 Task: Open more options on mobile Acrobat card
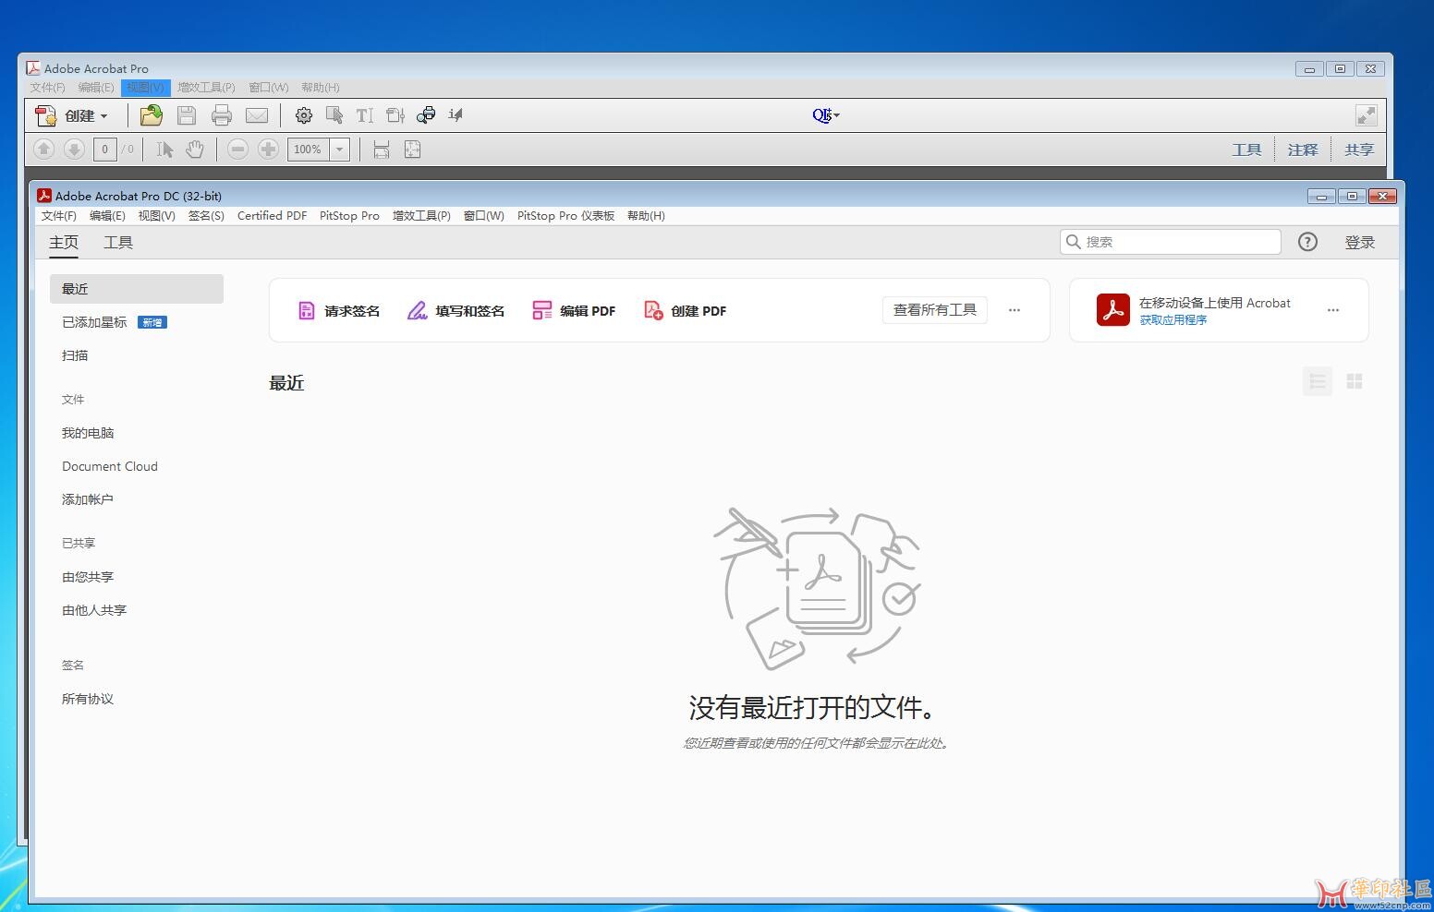point(1333,310)
